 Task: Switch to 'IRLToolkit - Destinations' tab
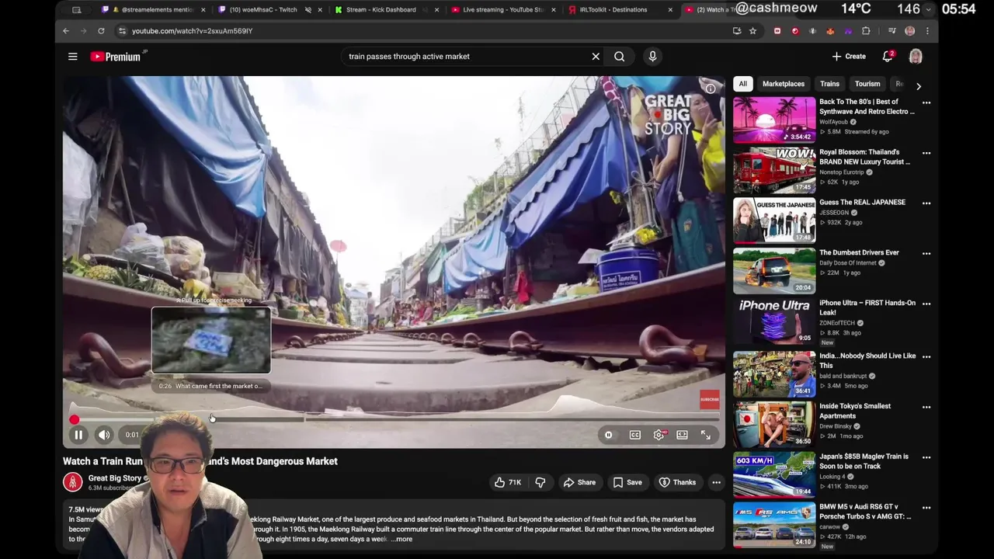[613, 10]
